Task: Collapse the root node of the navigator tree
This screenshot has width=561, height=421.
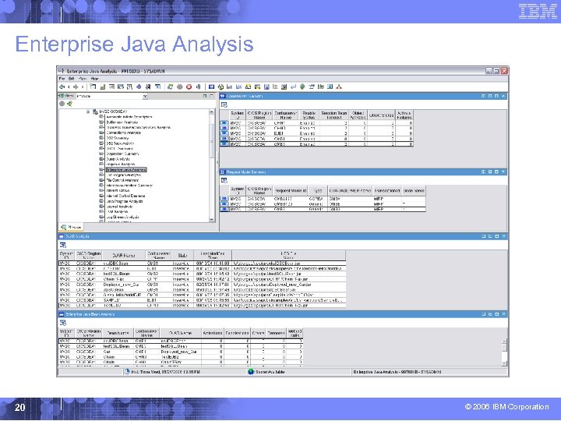Action: coord(88,111)
